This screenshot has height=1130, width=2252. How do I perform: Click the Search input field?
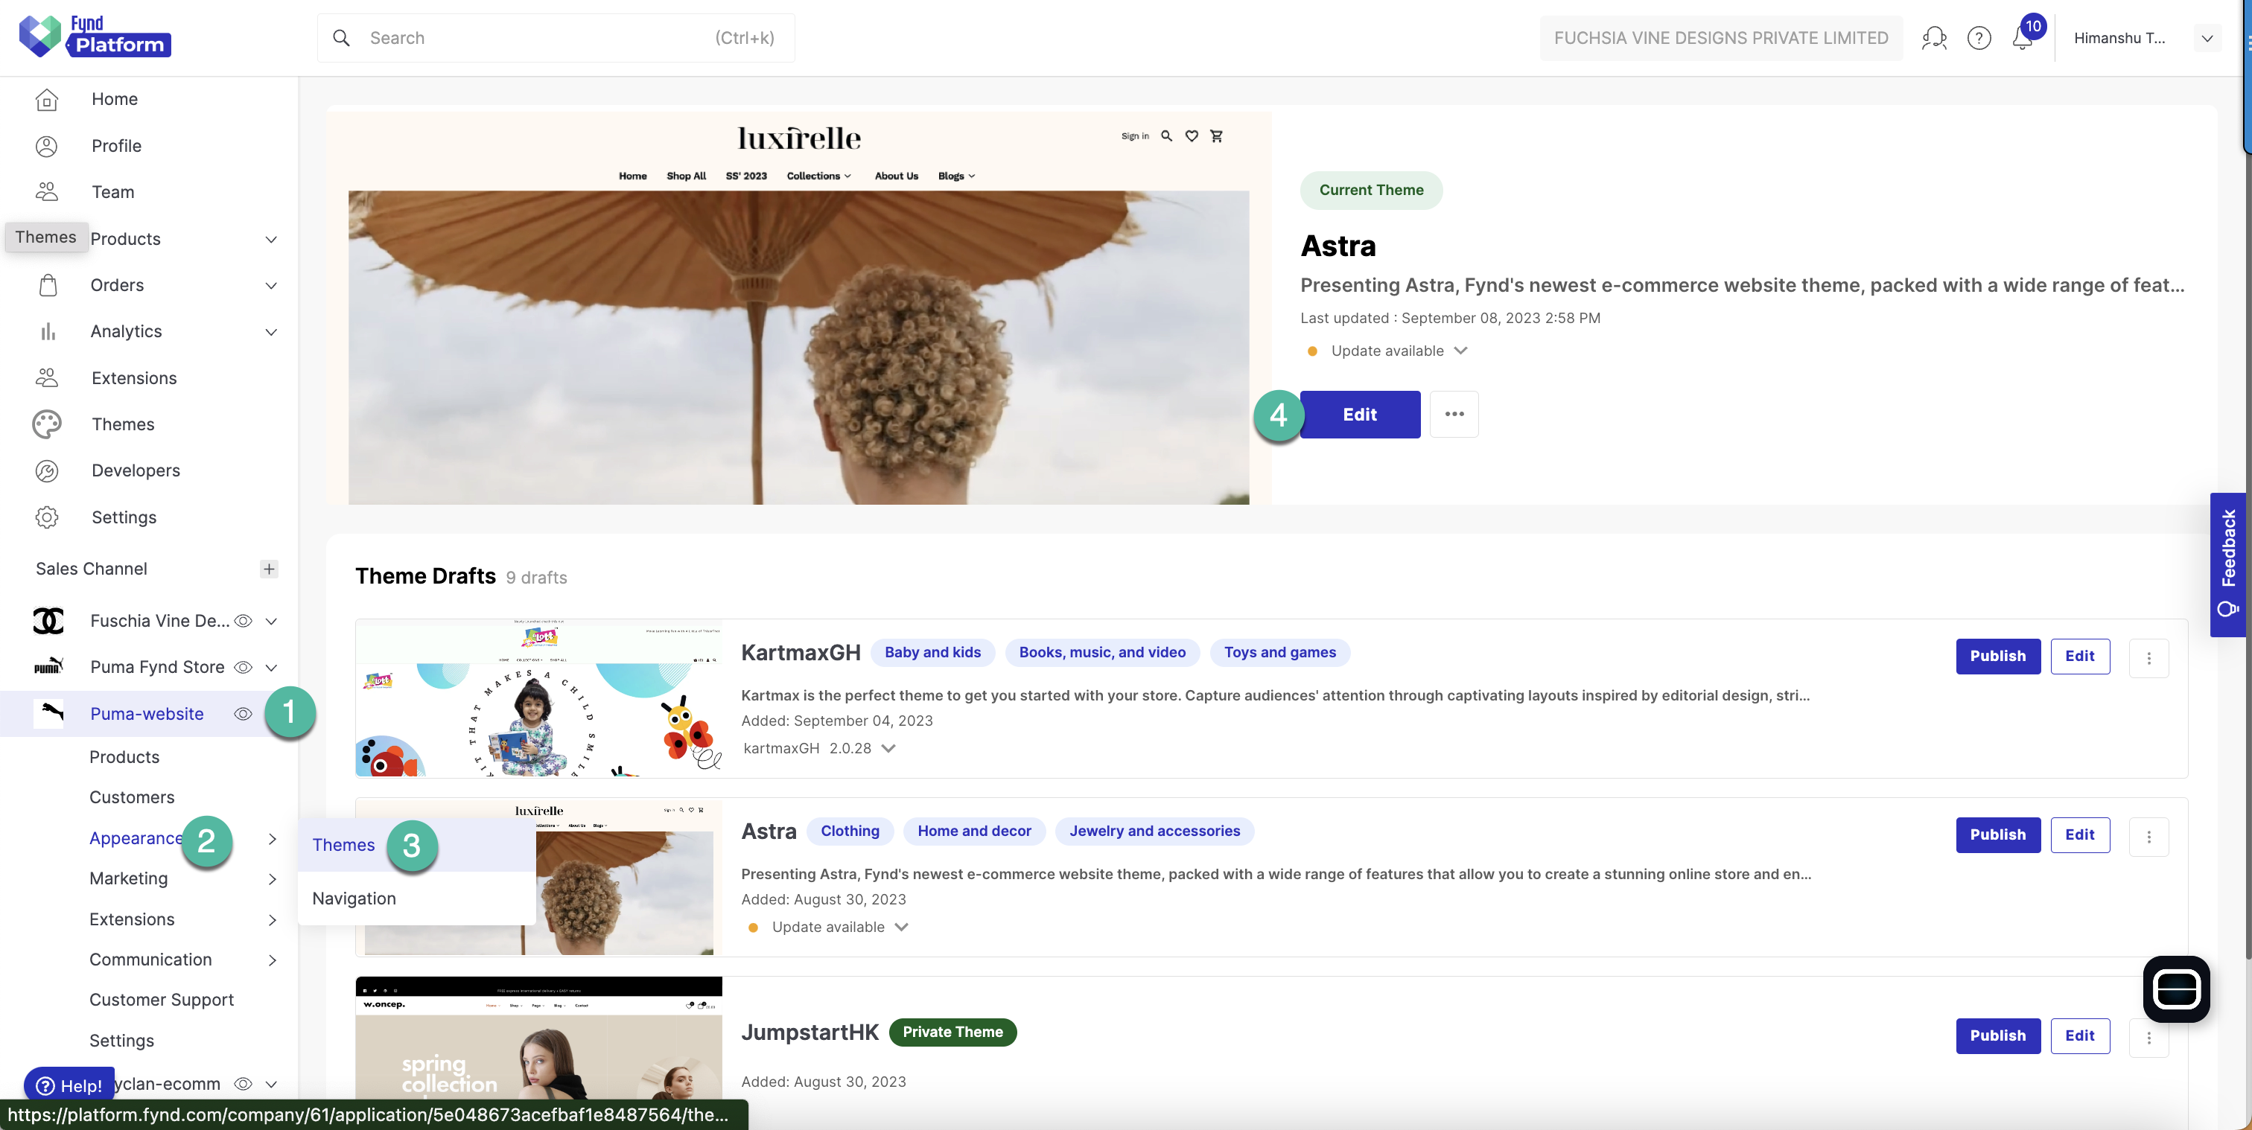[556, 37]
